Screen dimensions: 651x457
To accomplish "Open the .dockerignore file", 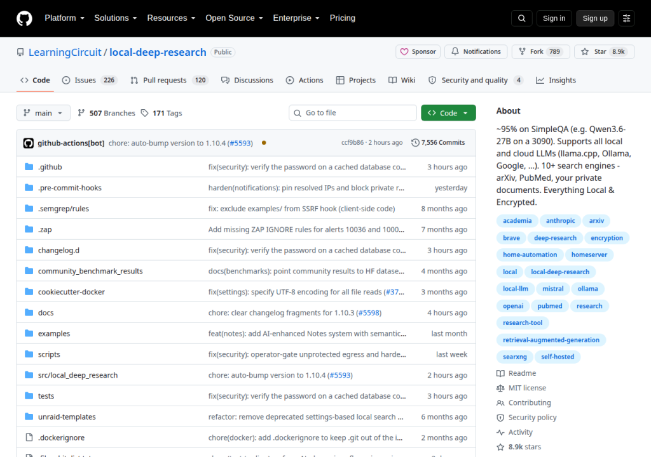I will 61,437.
